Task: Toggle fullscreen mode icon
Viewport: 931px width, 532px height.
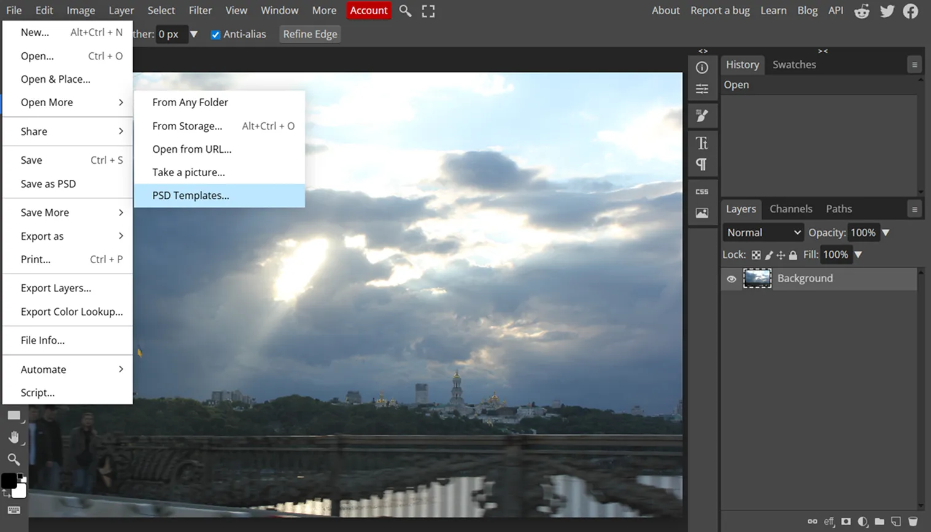Action: click(x=428, y=11)
